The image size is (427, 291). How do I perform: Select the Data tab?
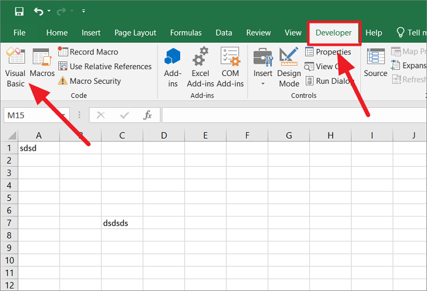[224, 33]
